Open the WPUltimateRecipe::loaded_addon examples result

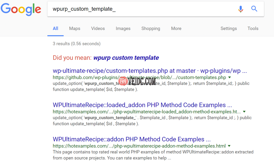142,105
